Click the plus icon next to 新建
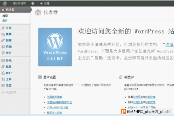This screenshot has height=116, width=174. (x=41, y=3)
